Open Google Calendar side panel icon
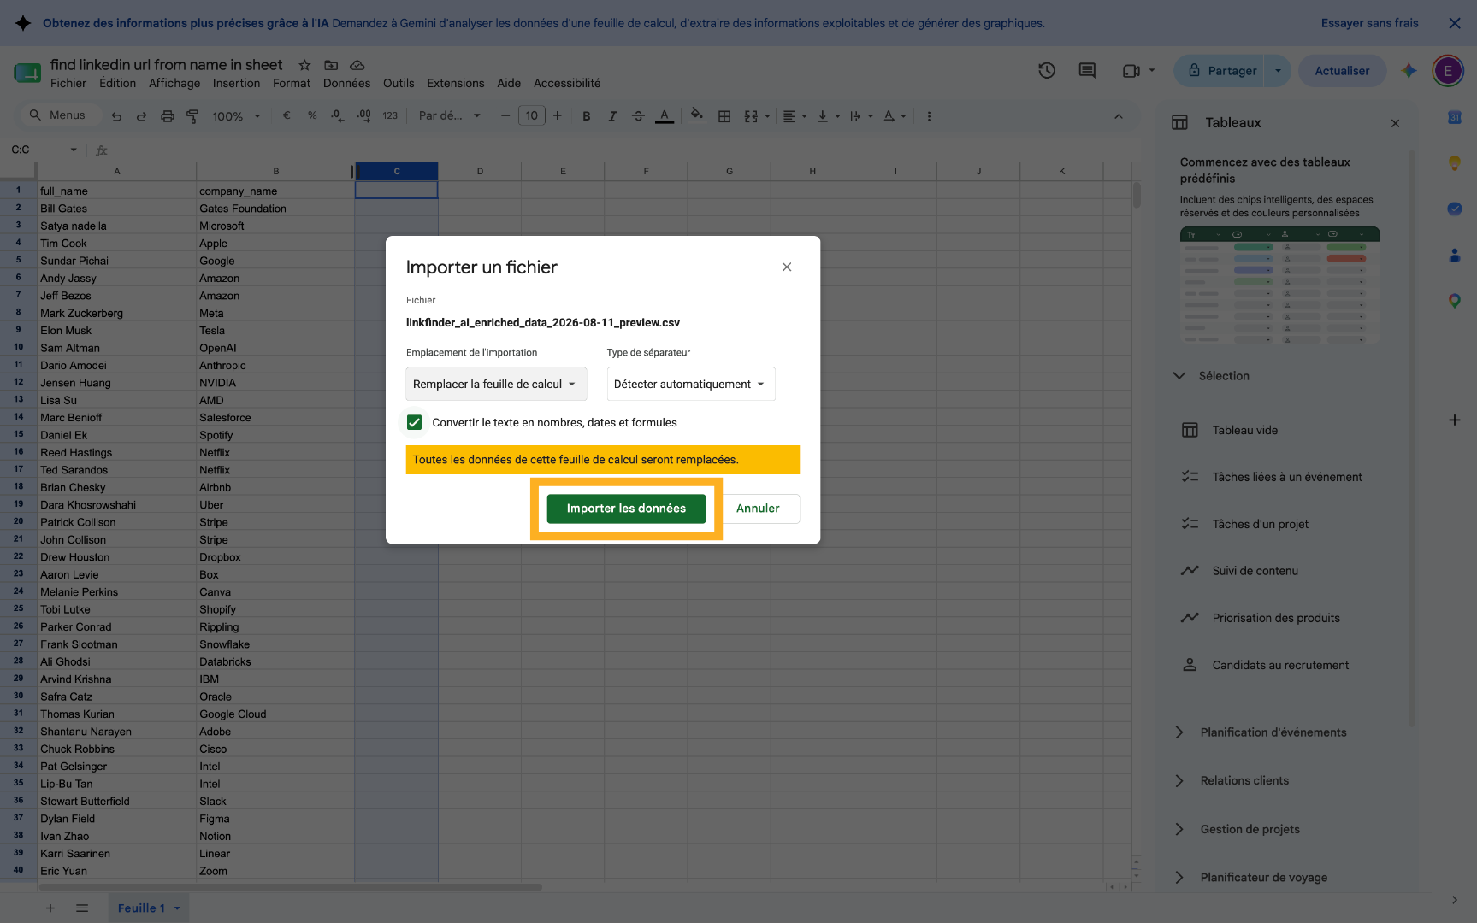This screenshot has height=923, width=1477. click(x=1454, y=117)
